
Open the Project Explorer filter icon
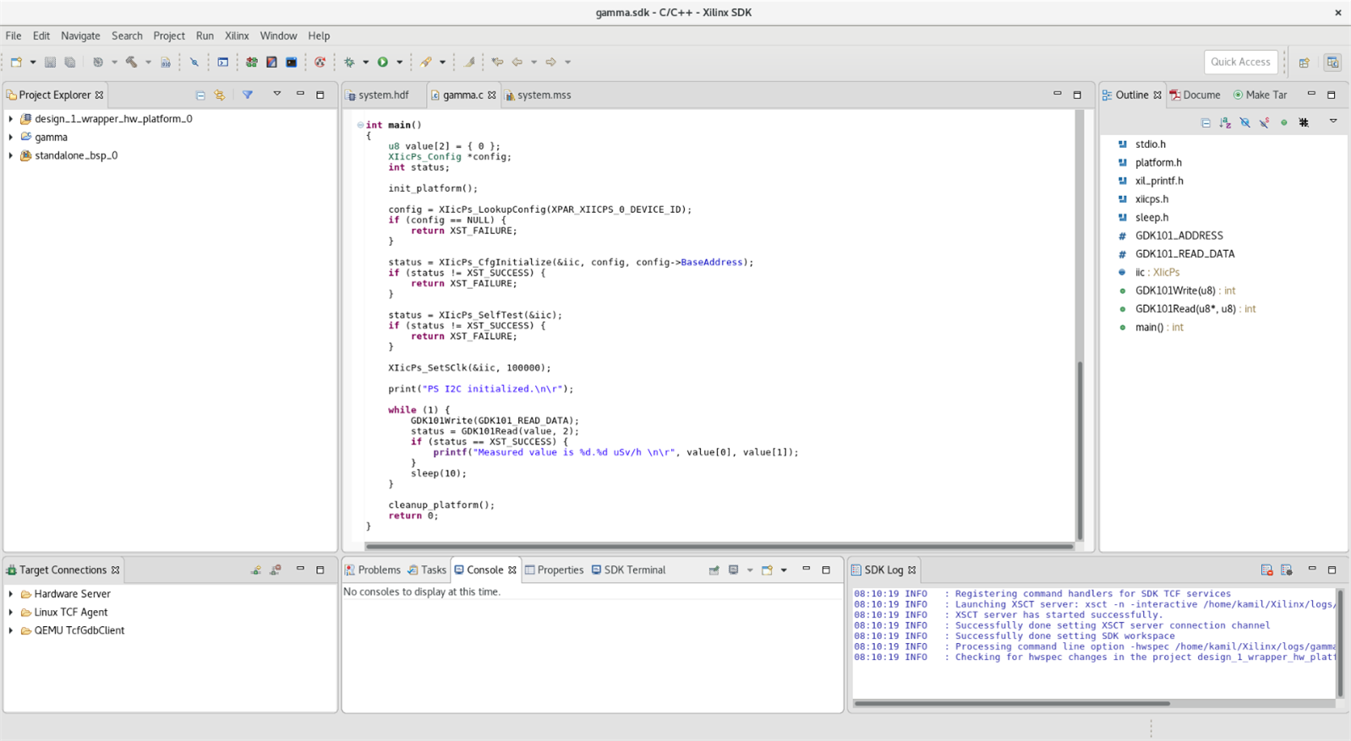[x=248, y=95]
